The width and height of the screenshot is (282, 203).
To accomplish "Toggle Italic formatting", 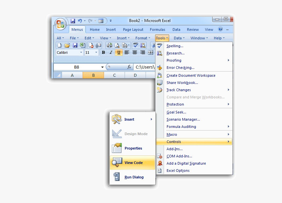I will click(111, 52).
